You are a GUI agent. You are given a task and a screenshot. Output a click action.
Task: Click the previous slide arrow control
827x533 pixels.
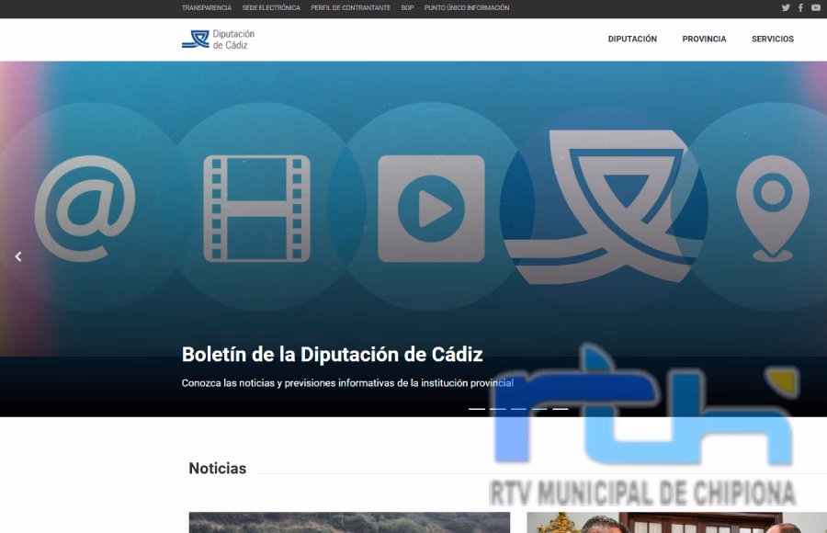tap(17, 255)
